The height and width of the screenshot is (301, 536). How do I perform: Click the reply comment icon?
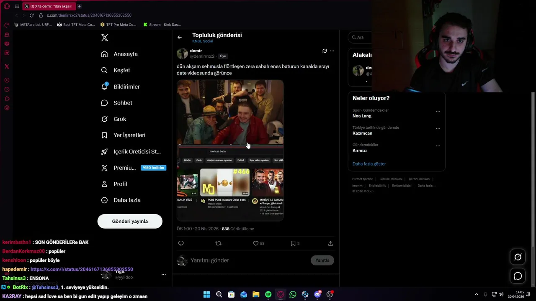[x=181, y=243]
